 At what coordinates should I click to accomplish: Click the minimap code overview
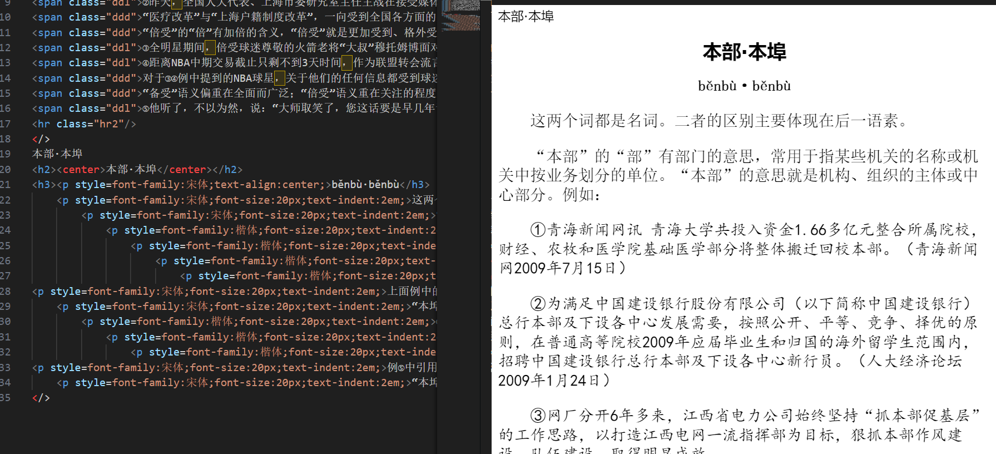(x=459, y=17)
